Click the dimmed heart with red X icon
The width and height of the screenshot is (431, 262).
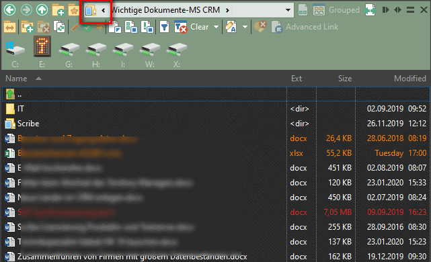pos(260,27)
